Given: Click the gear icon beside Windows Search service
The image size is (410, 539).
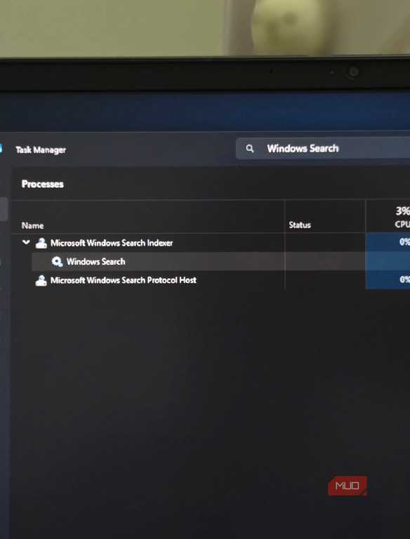Looking at the screenshot, I should (57, 262).
